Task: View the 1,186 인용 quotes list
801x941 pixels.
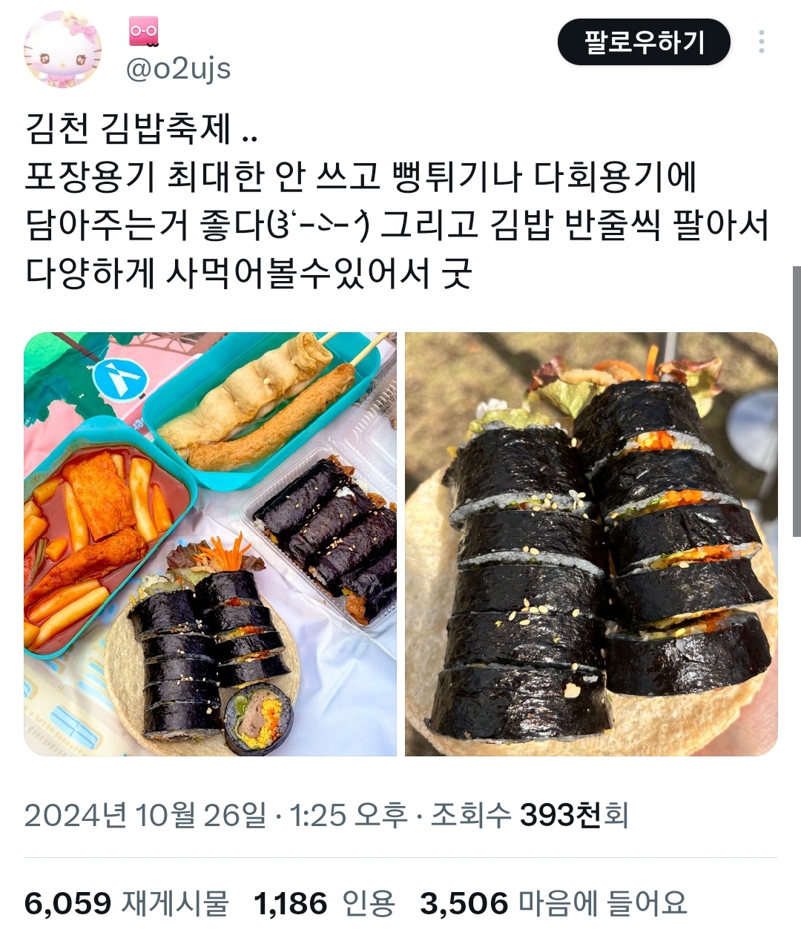Action: [324, 903]
